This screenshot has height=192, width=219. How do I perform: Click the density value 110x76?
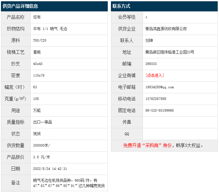coord(39,75)
